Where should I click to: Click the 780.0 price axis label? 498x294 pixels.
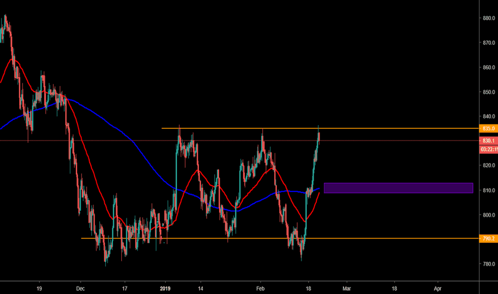coord(489,264)
